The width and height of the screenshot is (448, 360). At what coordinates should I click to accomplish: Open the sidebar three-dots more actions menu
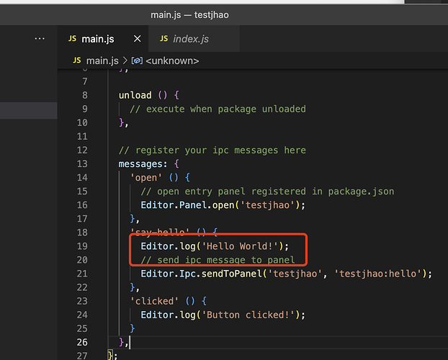point(40,38)
